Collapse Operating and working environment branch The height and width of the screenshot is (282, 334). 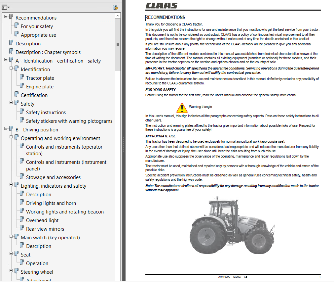(11, 137)
